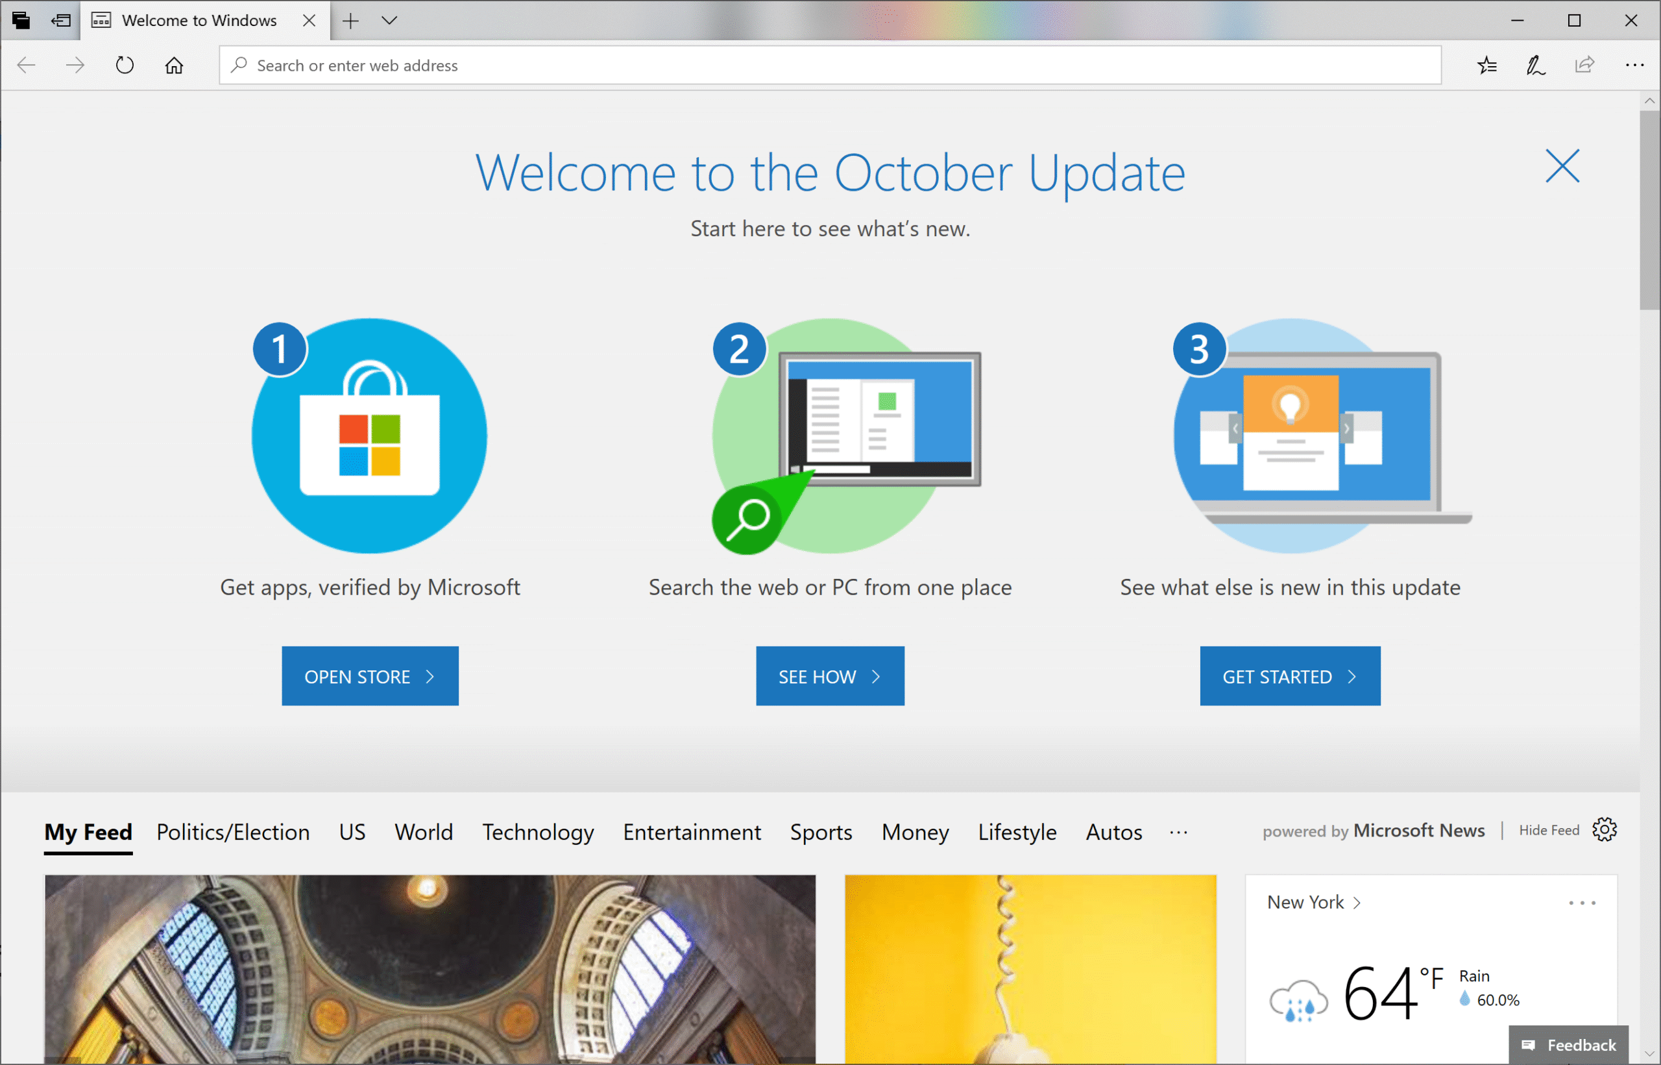
Task: Switch to the US news tab
Action: tap(352, 832)
